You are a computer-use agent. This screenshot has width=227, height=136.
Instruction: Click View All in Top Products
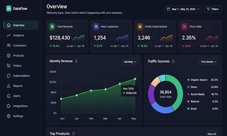[212, 134]
